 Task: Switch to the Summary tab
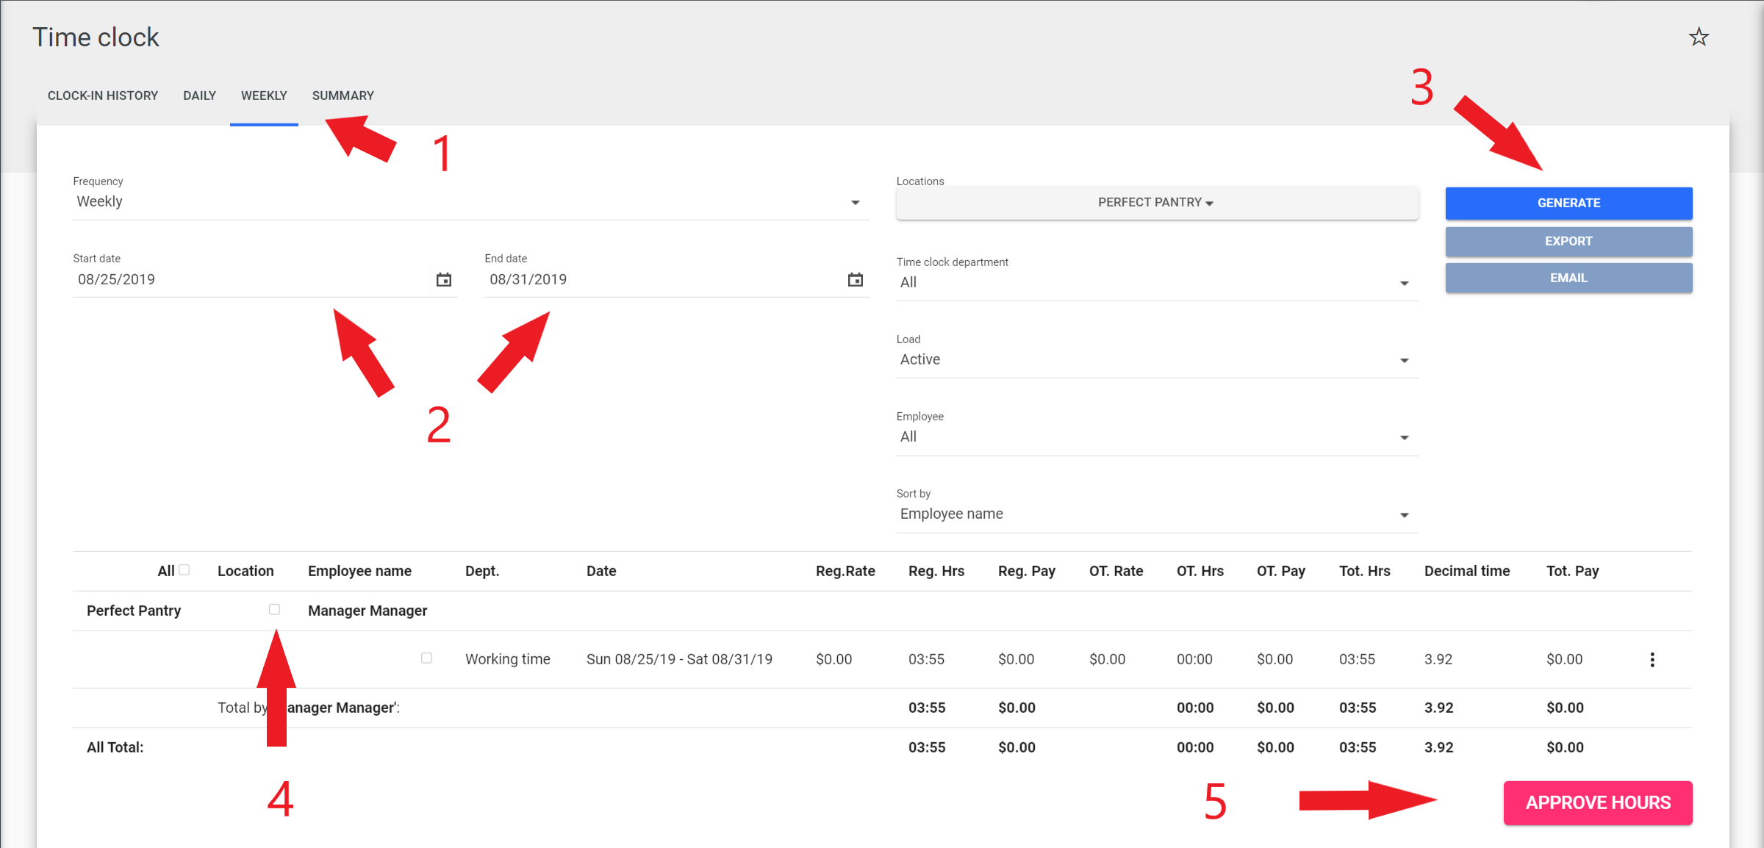click(x=343, y=96)
